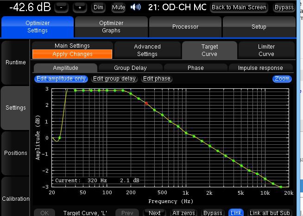Select the green curve point at 5k Hz
This screenshot has width=303, height=216.
point(241,166)
